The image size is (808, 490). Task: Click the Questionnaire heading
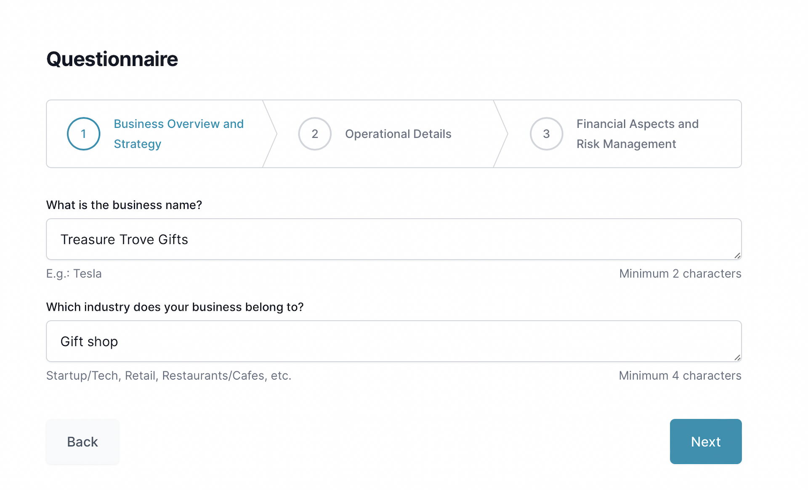(x=112, y=59)
